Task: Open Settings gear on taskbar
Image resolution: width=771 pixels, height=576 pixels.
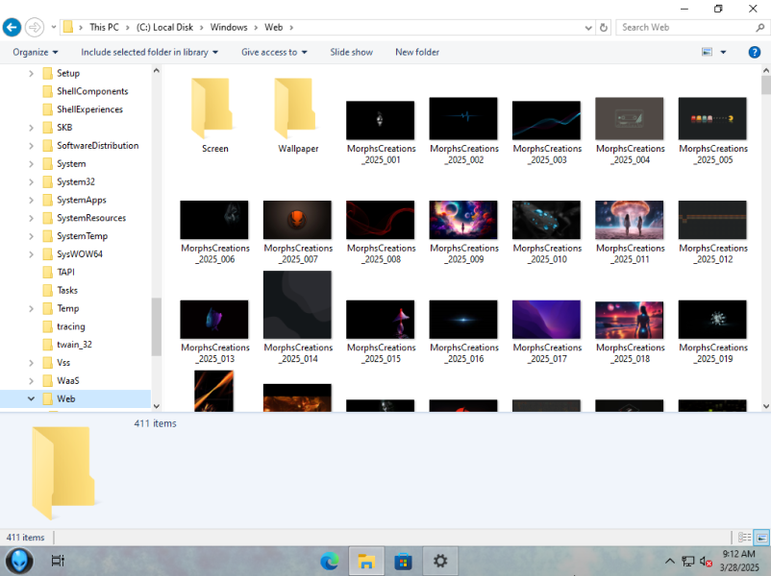Action: [x=440, y=561]
